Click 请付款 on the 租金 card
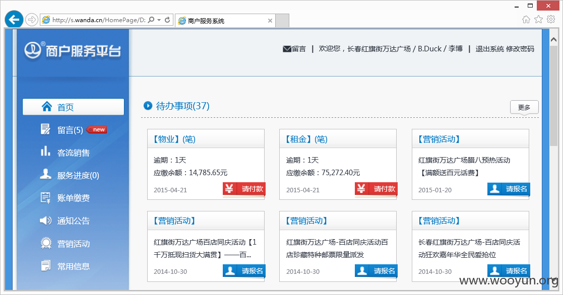The image size is (563, 295). [x=377, y=189]
